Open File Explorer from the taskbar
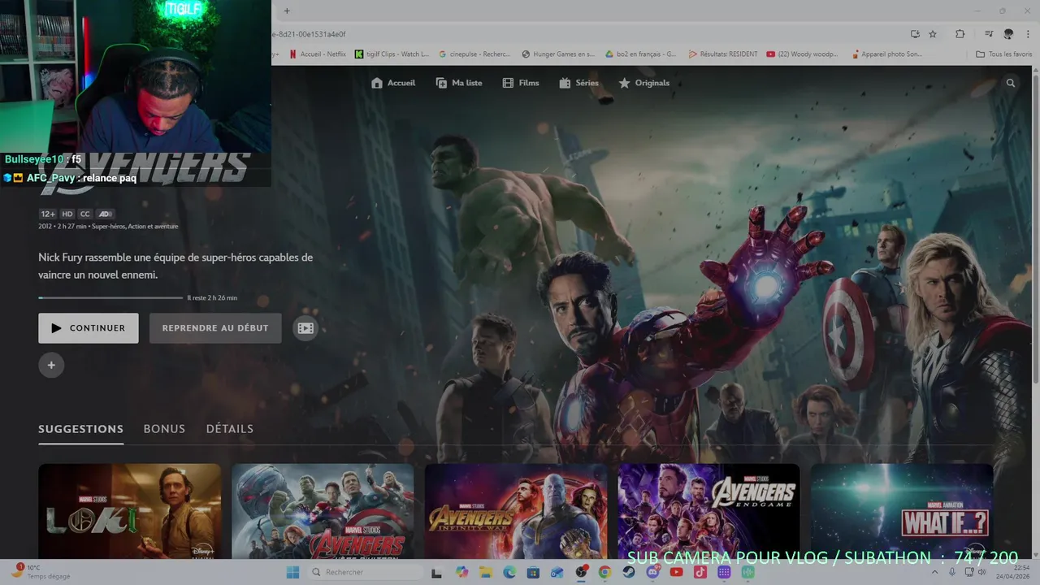 point(486,572)
